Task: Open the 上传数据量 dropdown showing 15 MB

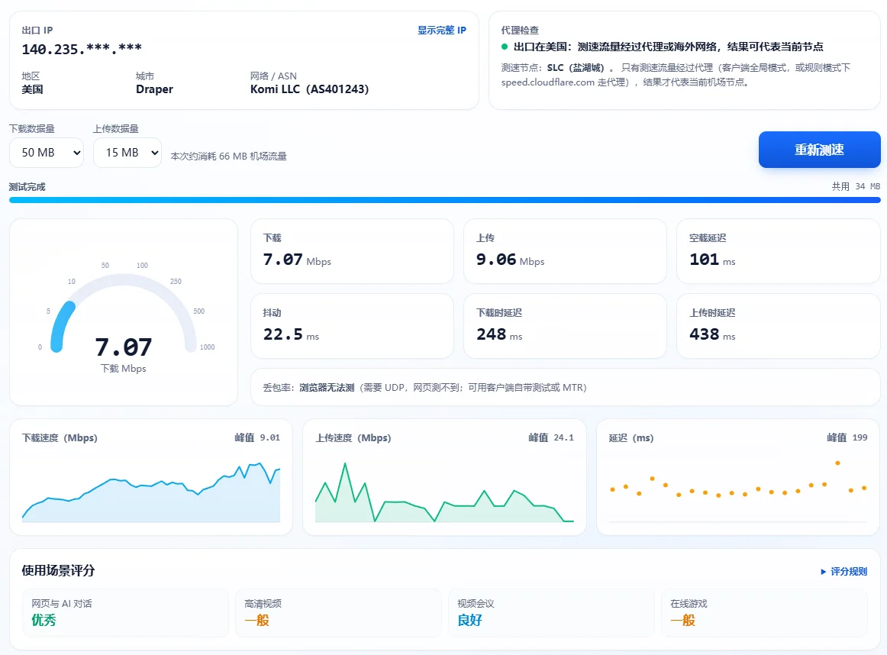Action: click(127, 153)
